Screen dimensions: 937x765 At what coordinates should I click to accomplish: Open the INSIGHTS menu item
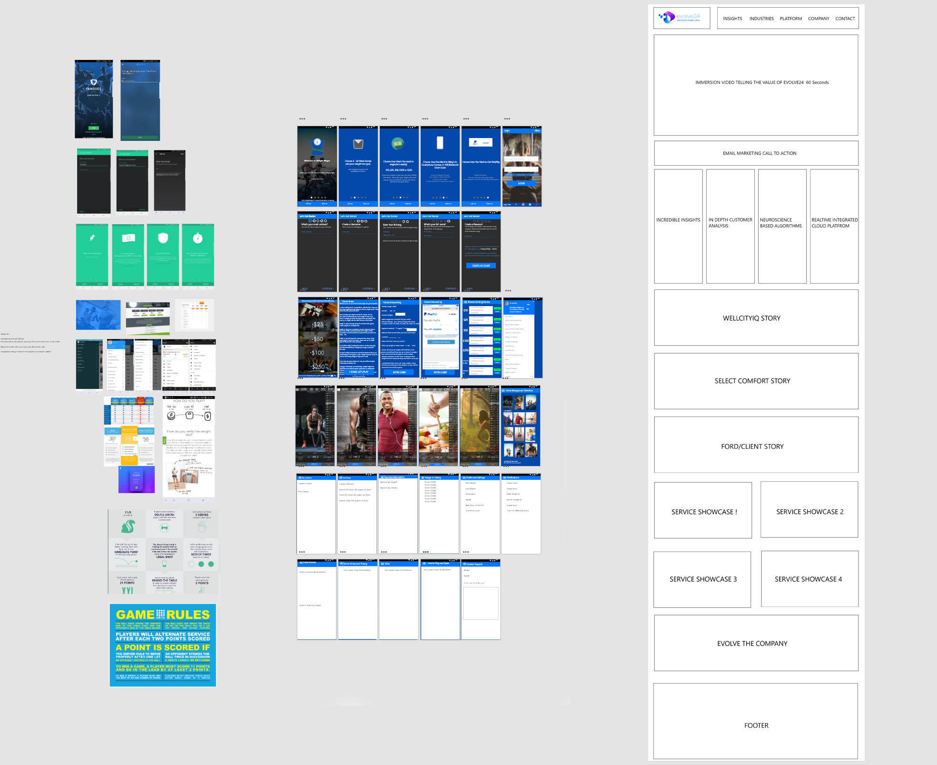pos(732,19)
